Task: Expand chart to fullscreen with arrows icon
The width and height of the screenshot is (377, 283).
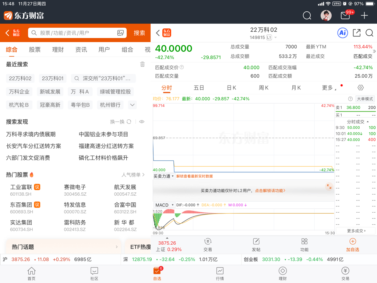Action: [329, 186]
